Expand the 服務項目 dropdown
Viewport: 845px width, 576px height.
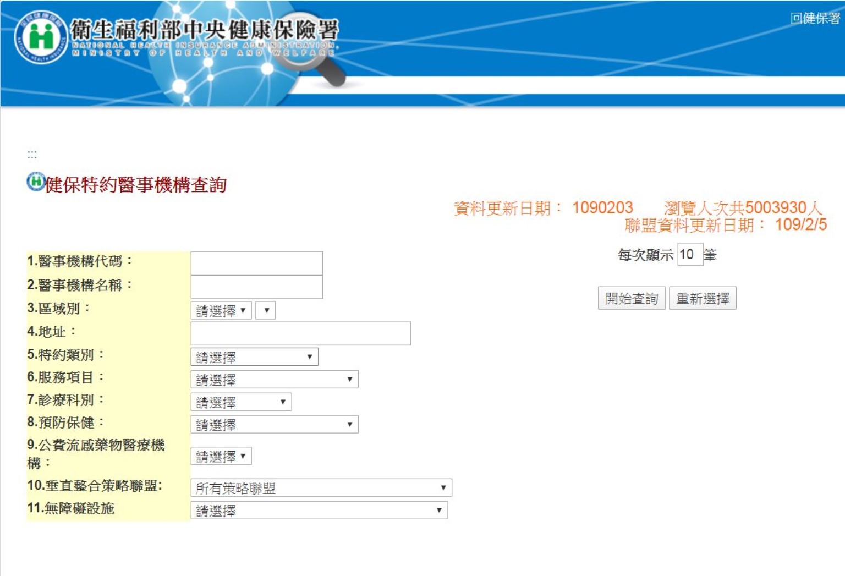pyautogui.click(x=275, y=380)
